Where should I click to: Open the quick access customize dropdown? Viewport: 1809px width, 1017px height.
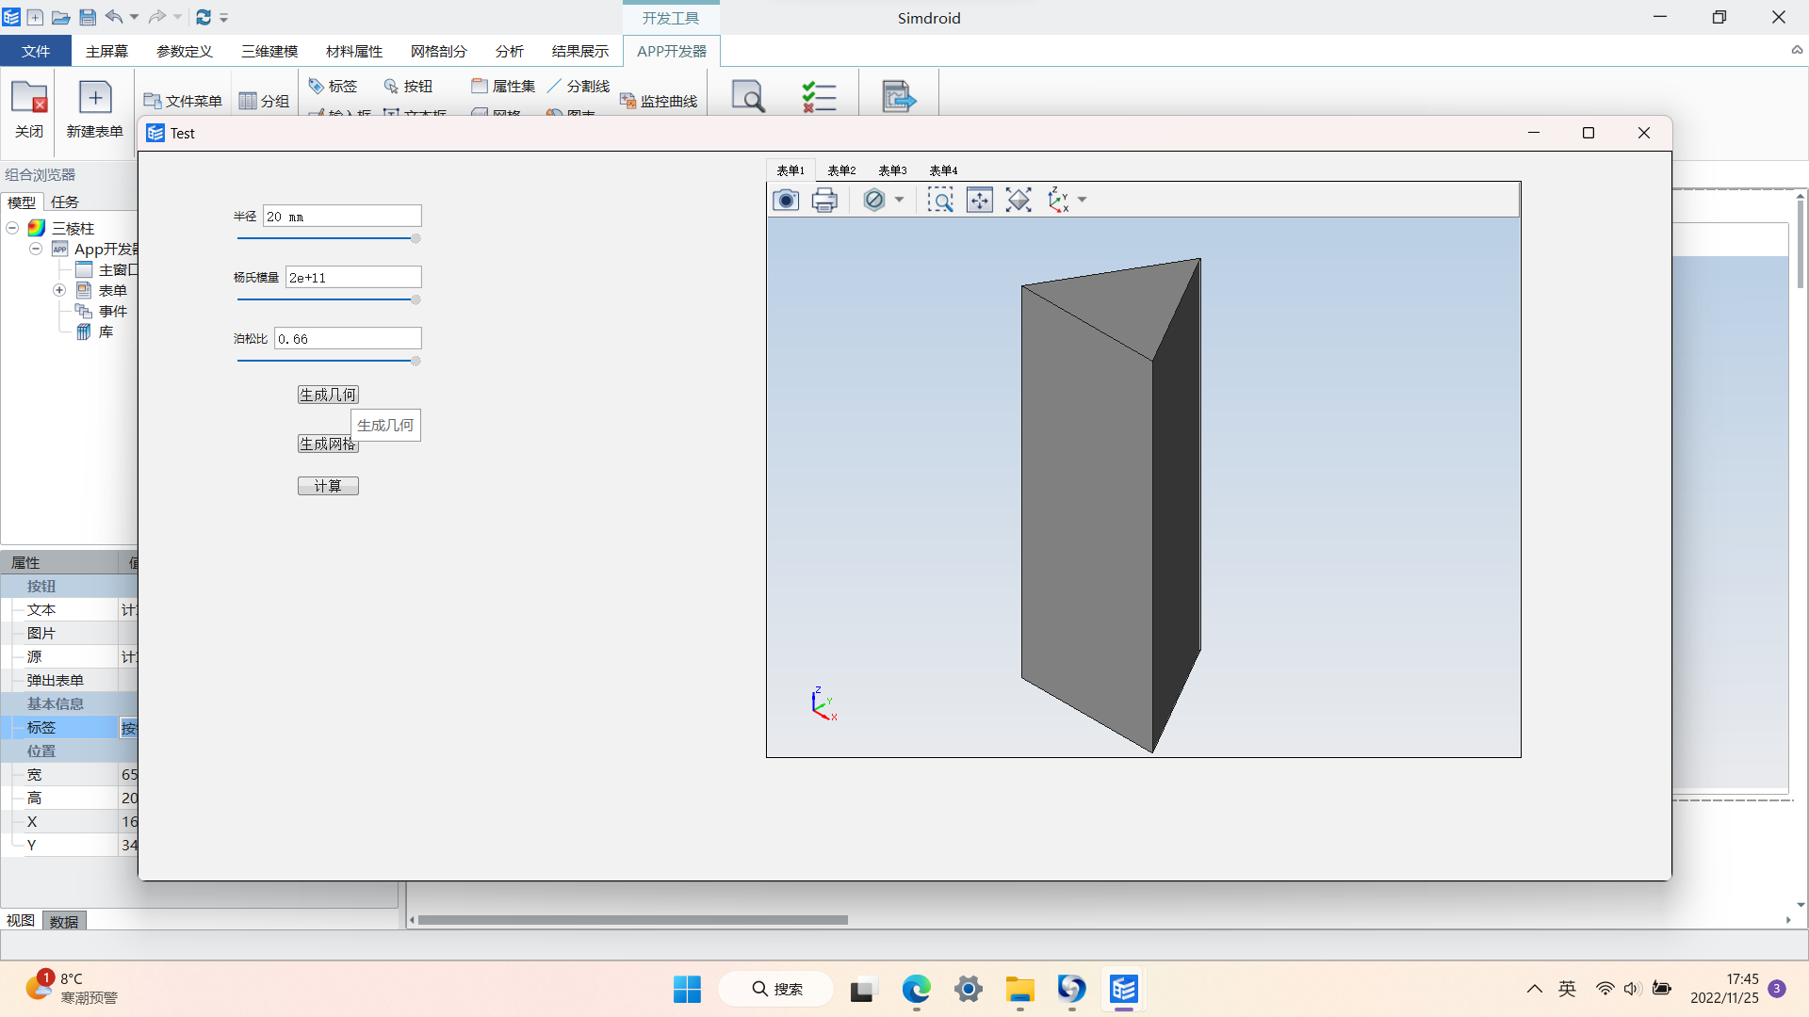(224, 17)
